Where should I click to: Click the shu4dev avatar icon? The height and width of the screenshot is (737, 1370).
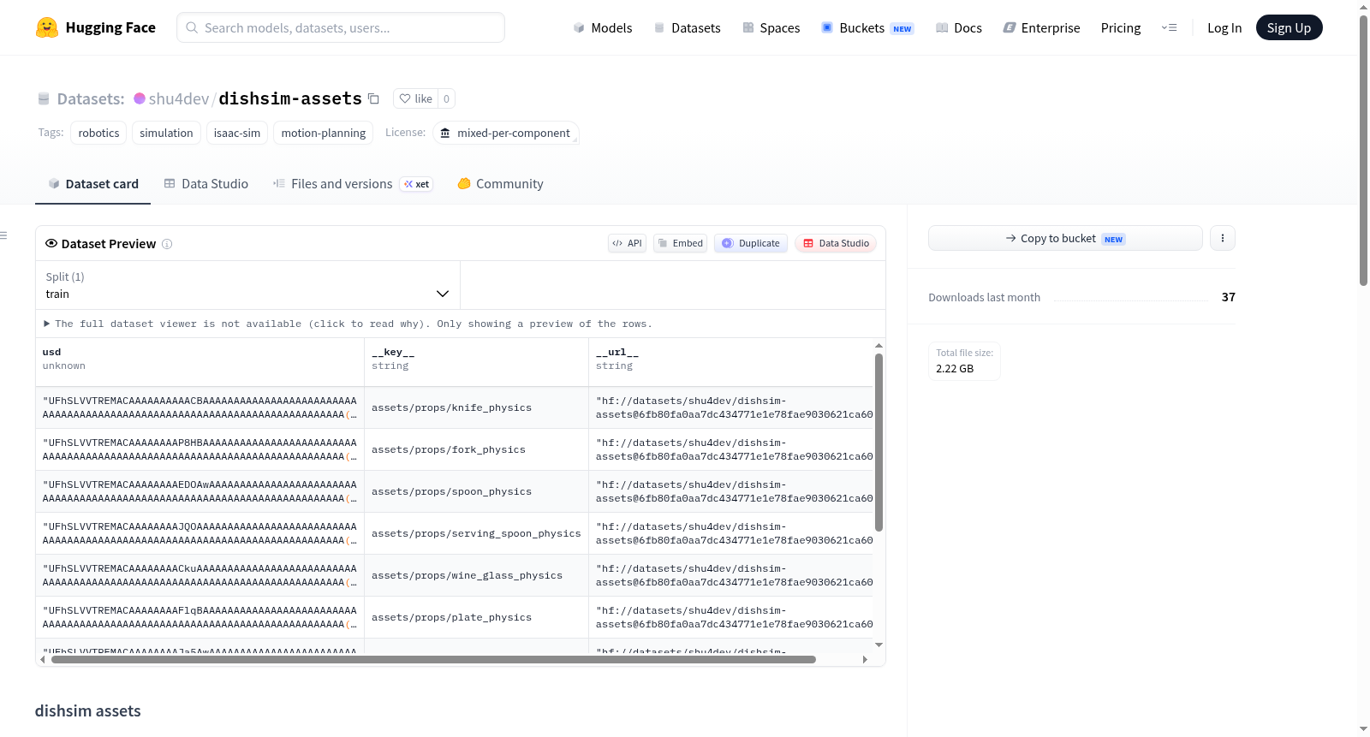tap(140, 98)
